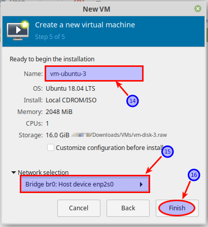Screen dimensions: 208x227
Task: Click the OS value Ubuntu 18.04 LTS
Action: [71, 89]
